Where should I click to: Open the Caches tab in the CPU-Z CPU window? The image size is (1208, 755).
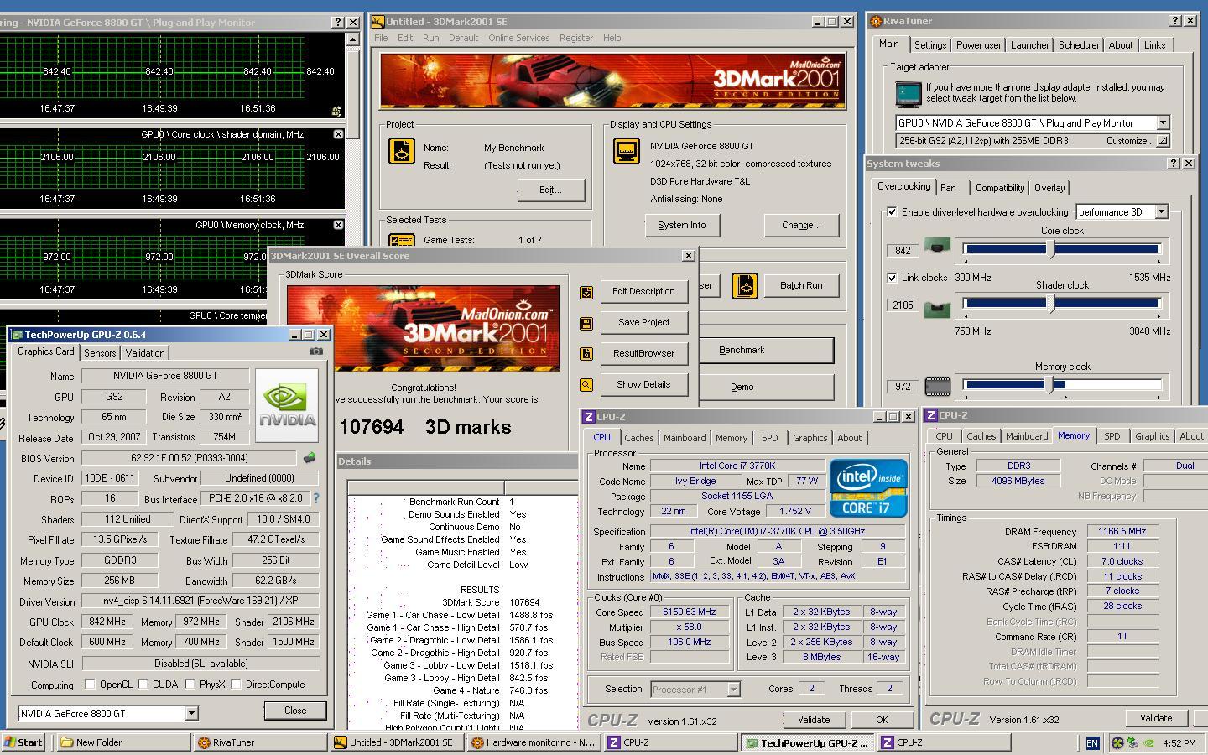tap(638, 438)
